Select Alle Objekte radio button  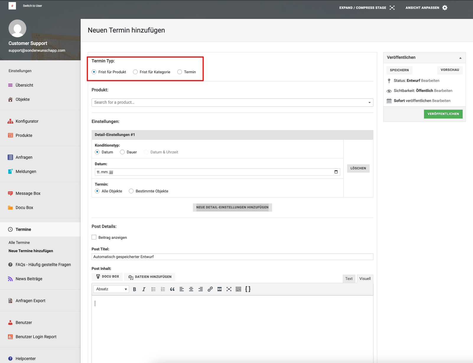click(x=97, y=191)
